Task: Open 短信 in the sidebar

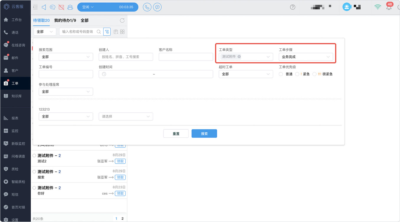Action: (x=15, y=195)
